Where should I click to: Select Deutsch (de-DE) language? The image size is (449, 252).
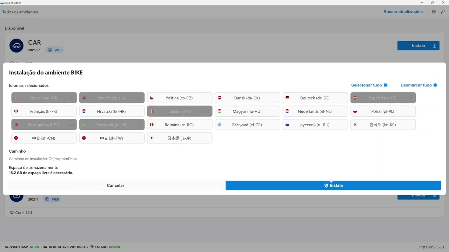pos(315,98)
